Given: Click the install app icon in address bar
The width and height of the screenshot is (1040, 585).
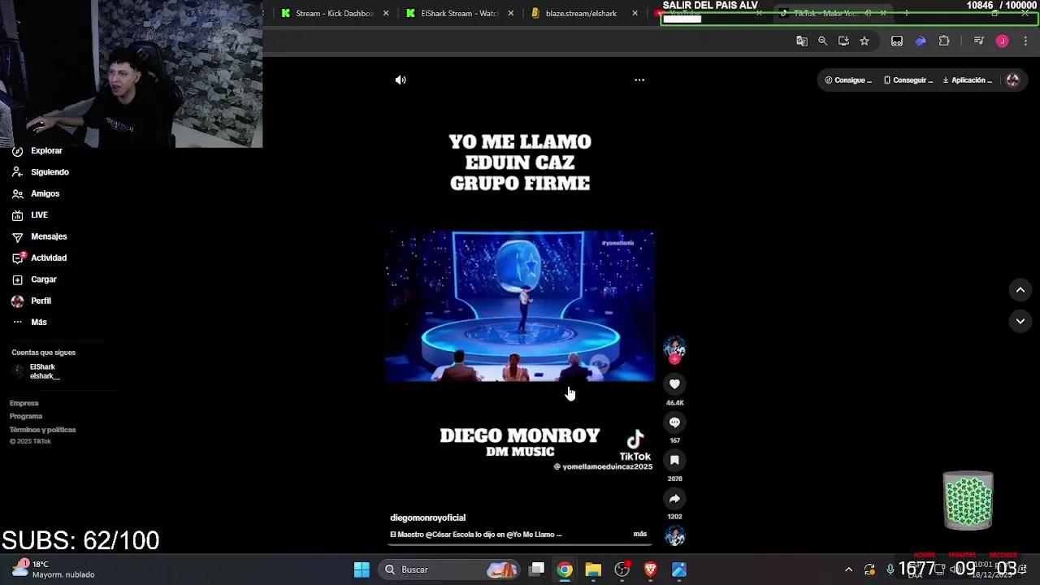Looking at the screenshot, I should pyautogui.click(x=843, y=41).
